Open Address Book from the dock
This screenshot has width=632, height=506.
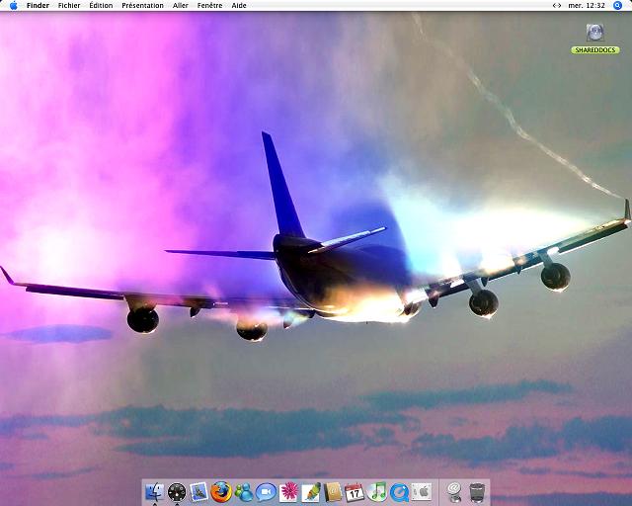(x=333, y=491)
